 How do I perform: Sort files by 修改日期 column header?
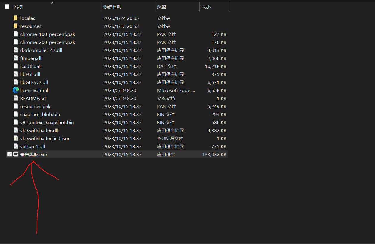pyautogui.click(x=112, y=7)
